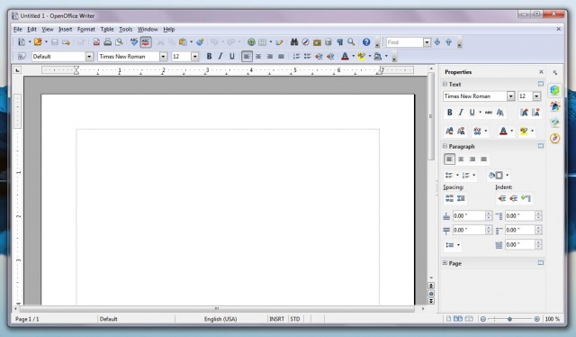Viewport: 576px width, 337px height.
Task: Click Above Paragraph Spacing field
Action: pos(469,215)
